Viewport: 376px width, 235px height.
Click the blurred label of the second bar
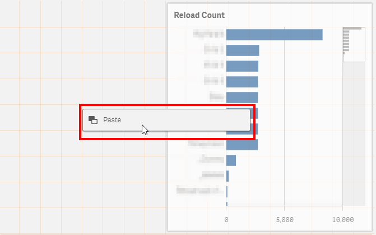(x=213, y=50)
